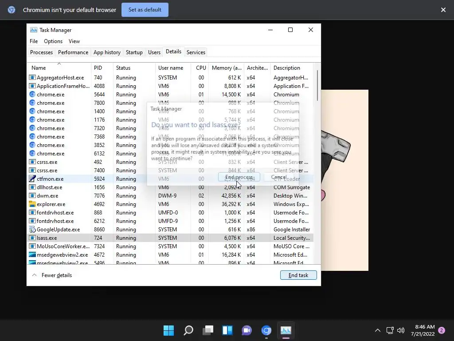Select csrss.exe row with PID 492
454x341 pixels.
point(170,162)
